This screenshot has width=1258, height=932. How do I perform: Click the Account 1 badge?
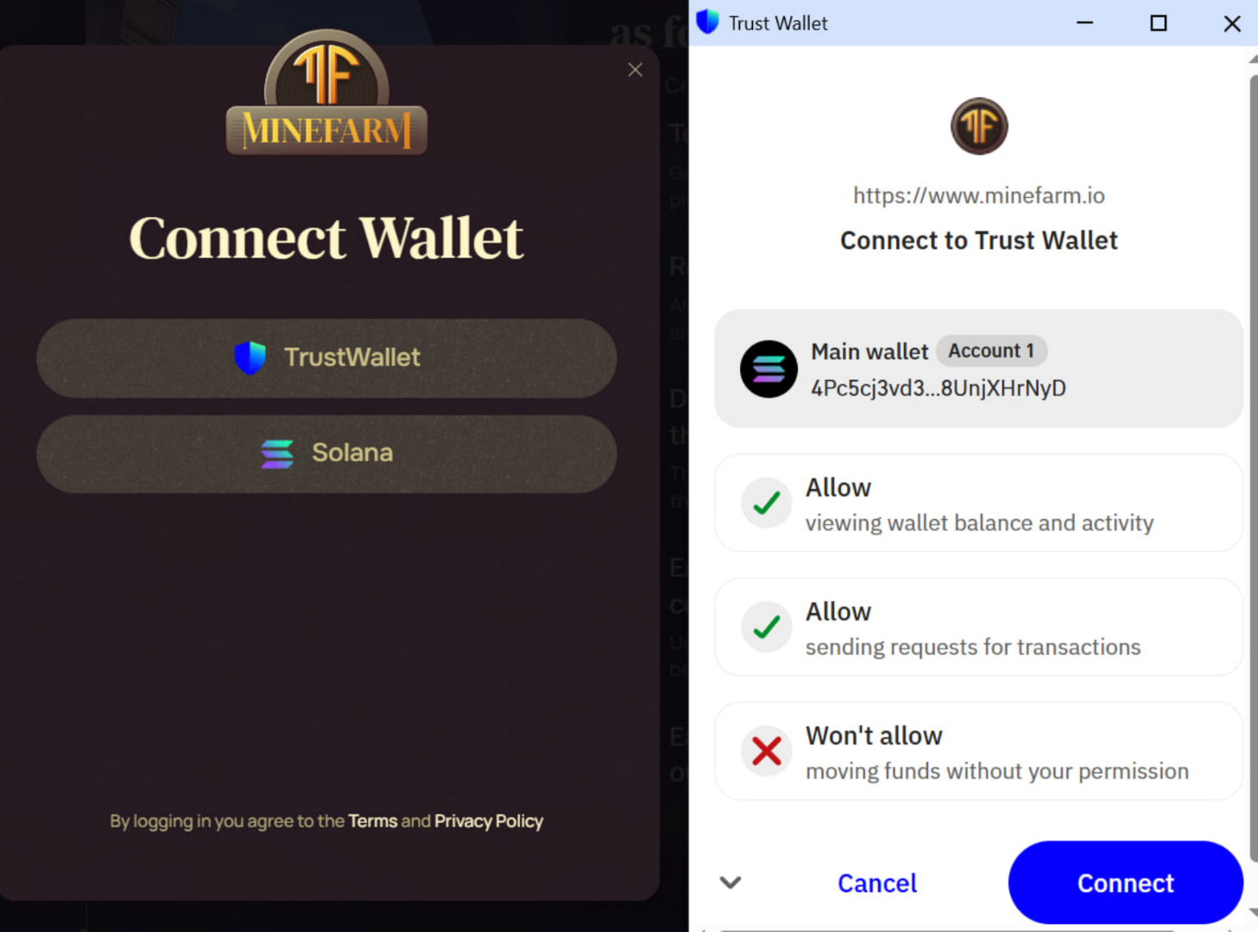tap(991, 351)
